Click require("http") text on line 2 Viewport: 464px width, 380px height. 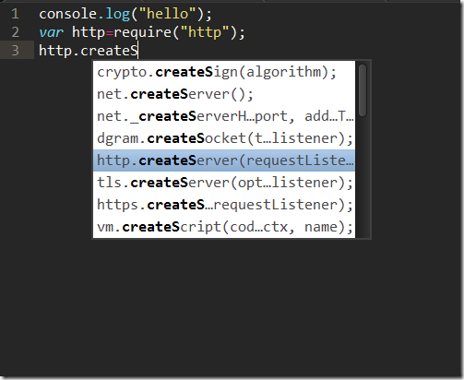[x=175, y=32]
